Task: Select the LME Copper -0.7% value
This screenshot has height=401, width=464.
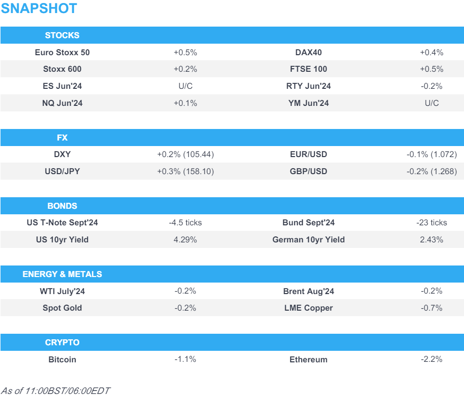Action: (x=431, y=308)
